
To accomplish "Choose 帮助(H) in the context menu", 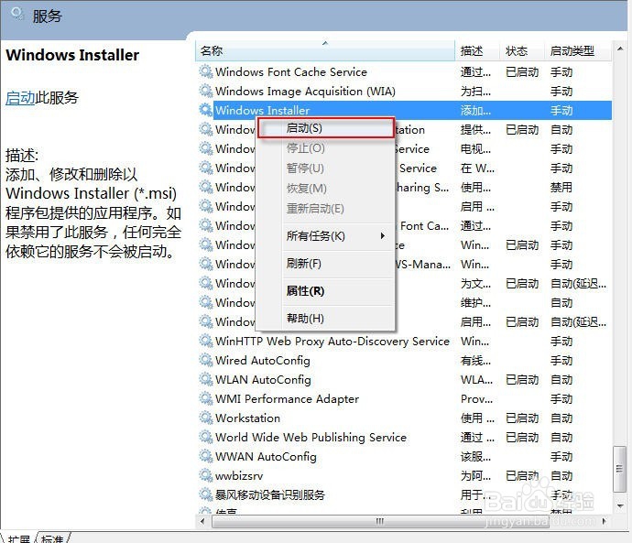I will tap(326, 319).
